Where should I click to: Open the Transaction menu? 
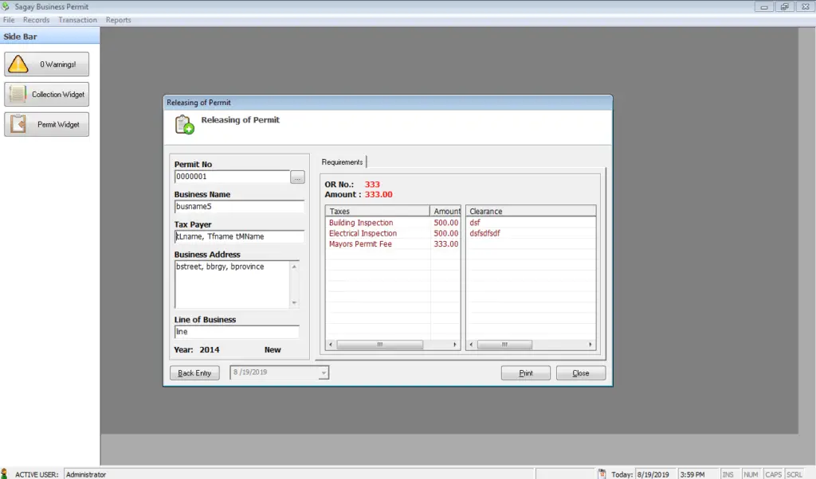pos(77,19)
